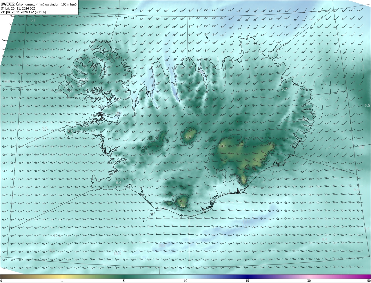This screenshot has width=371, height=283.
Task: Click the 30 tick on the colorbar
Action: point(309,281)
